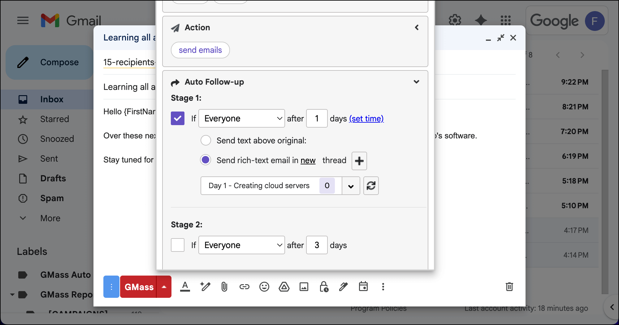Click the 'set time' link
This screenshot has width=619, height=325.
click(x=366, y=119)
